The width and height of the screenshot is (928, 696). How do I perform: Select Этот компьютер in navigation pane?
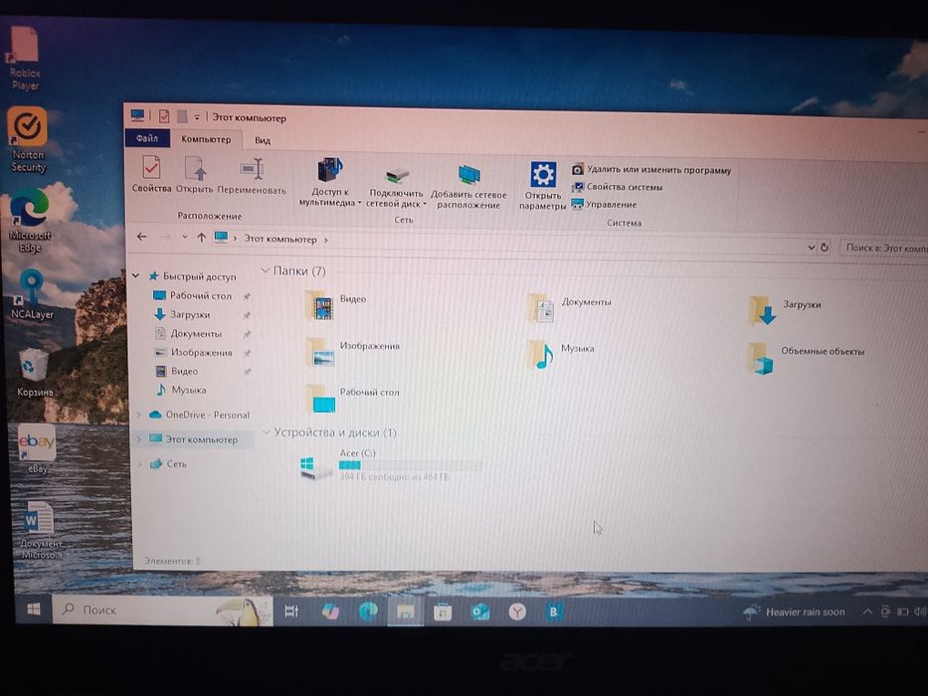point(194,439)
